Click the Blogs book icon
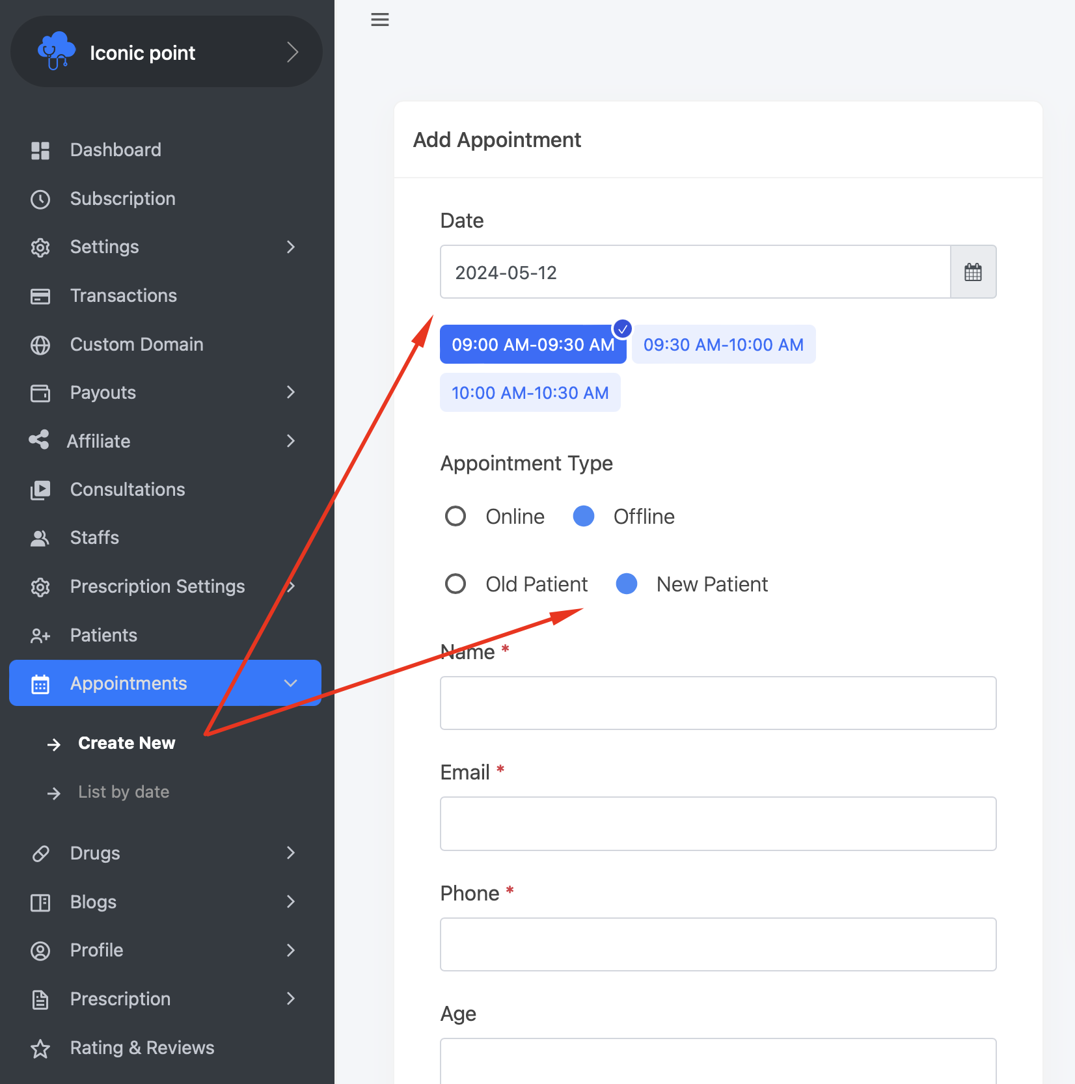The image size is (1075, 1084). click(40, 902)
